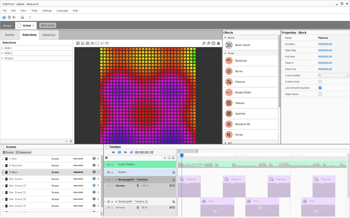350x218 pixels.
Task: Expand the Group3 selection
Action: [2, 58]
